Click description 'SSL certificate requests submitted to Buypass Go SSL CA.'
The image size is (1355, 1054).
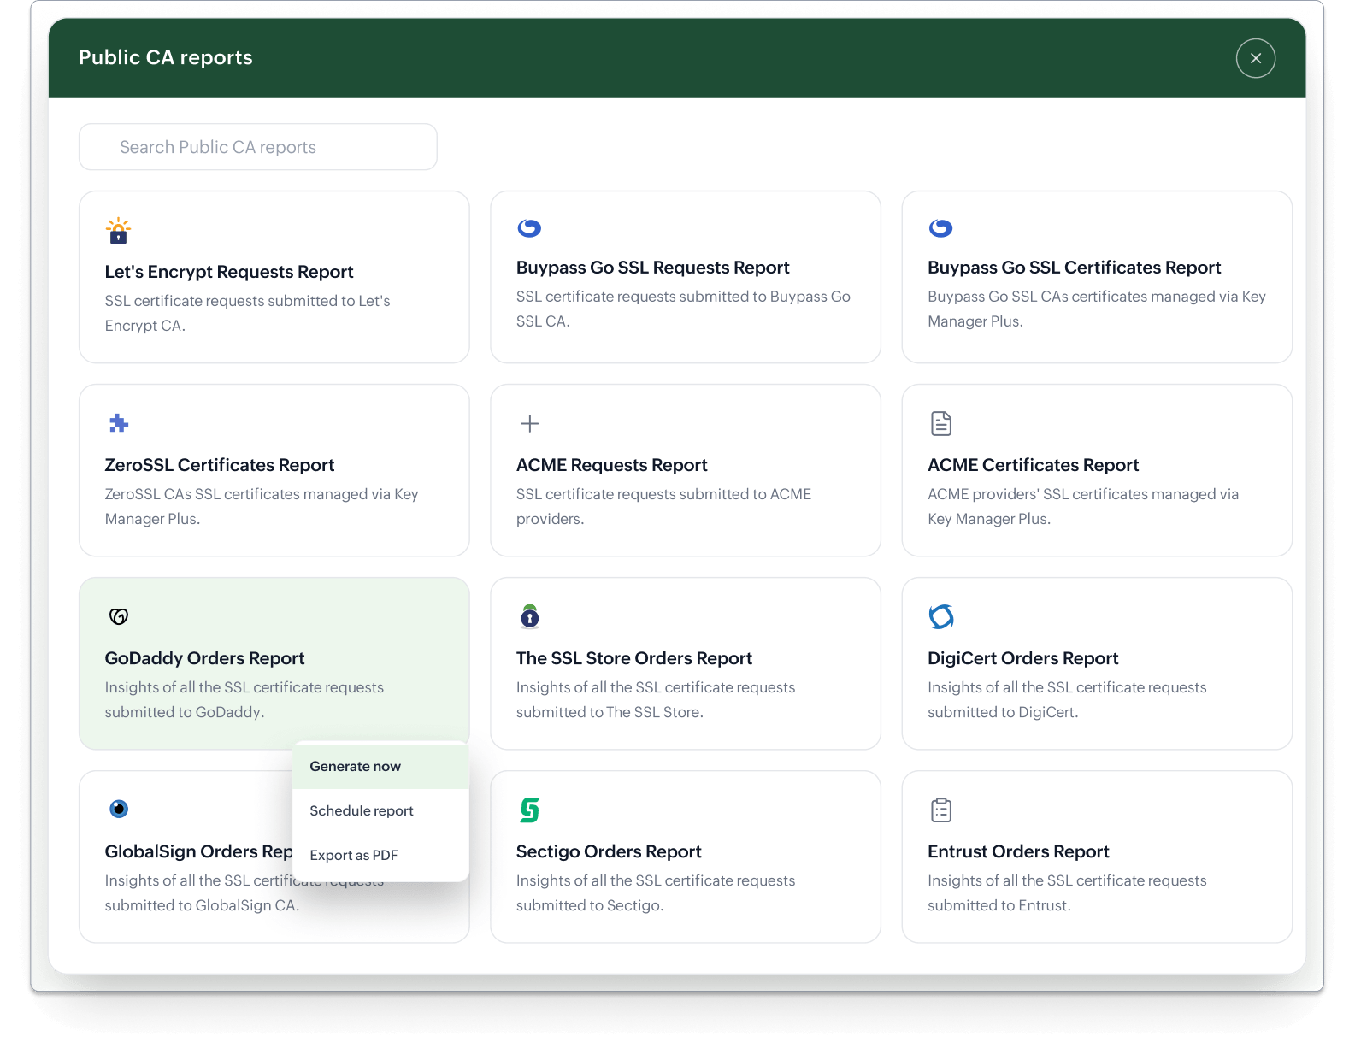click(x=684, y=309)
